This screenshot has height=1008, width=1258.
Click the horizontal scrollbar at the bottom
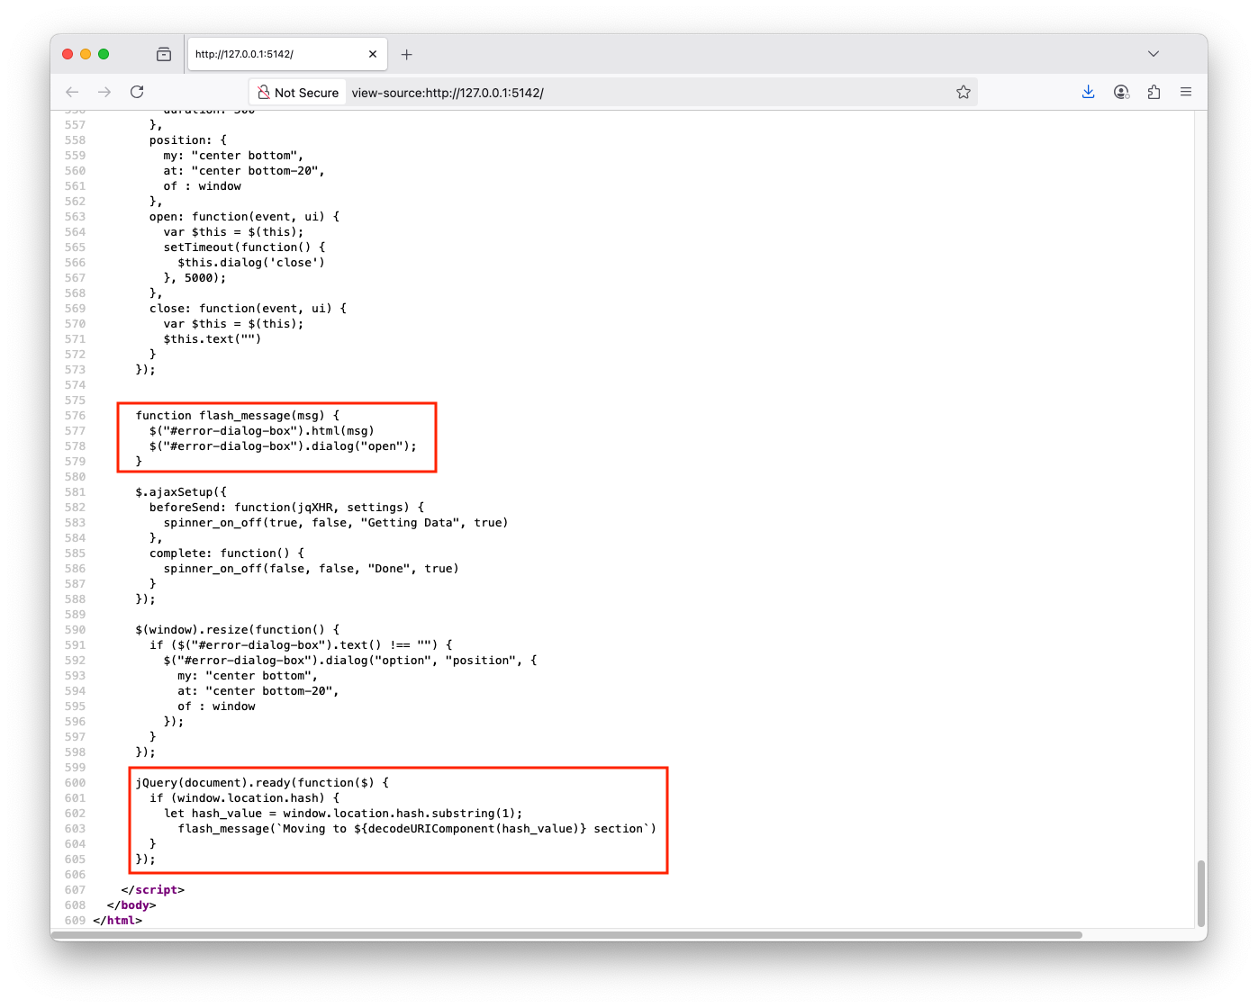[x=567, y=935]
